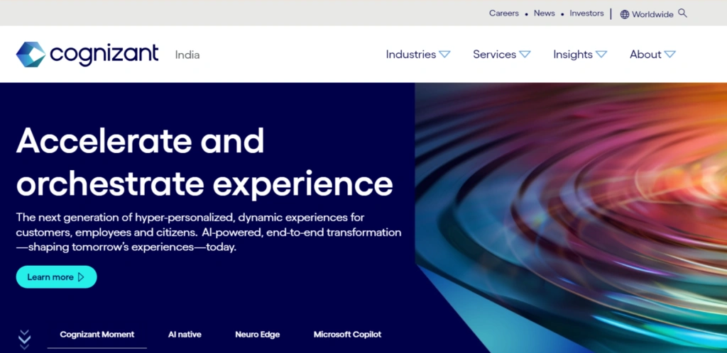
Task: Go to the News page
Action: (x=545, y=13)
